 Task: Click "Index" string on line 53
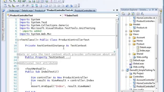[59, 86]
